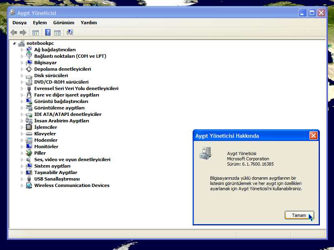Select Ses, video ve oyun denetleyicileri

point(72,160)
